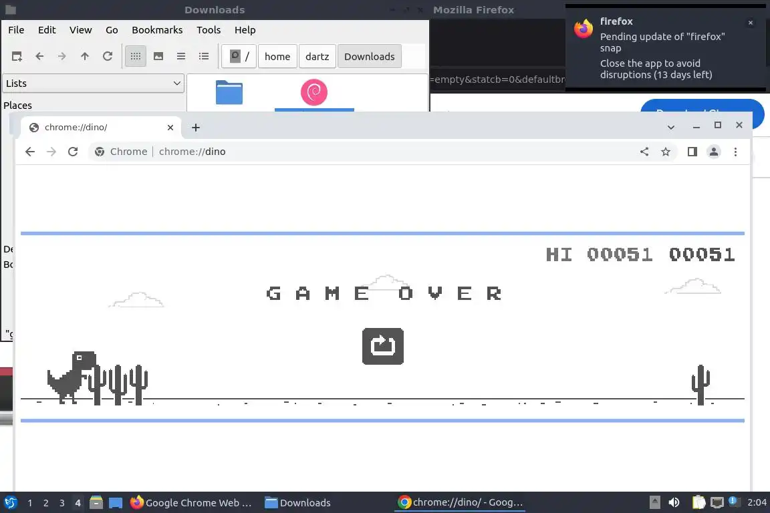Go forward in the Chrome window

pyautogui.click(x=51, y=152)
